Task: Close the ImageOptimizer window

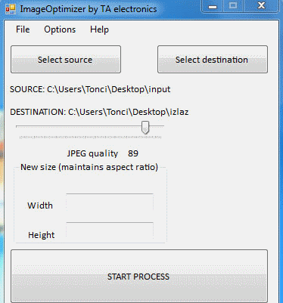Action: (x=261, y=6)
